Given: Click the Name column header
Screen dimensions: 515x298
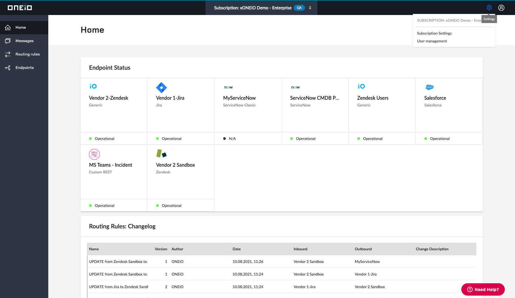Looking at the screenshot, I should [x=94, y=249].
